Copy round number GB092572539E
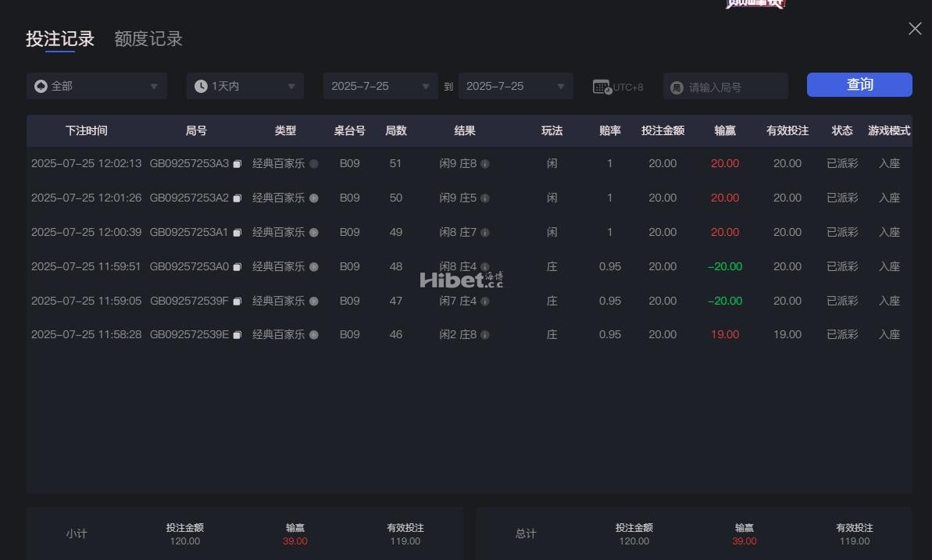The height and width of the screenshot is (560, 932). coord(237,335)
